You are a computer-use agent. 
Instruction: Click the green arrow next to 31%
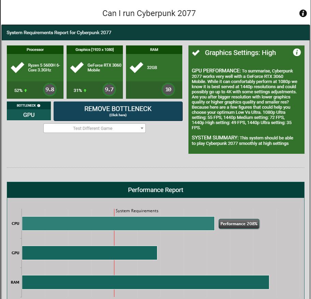pos(85,91)
